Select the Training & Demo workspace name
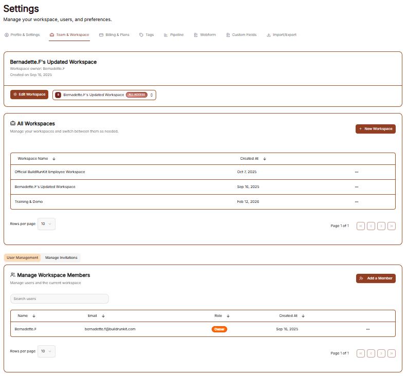Screen dimensions: 407x376 pos(29,202)
